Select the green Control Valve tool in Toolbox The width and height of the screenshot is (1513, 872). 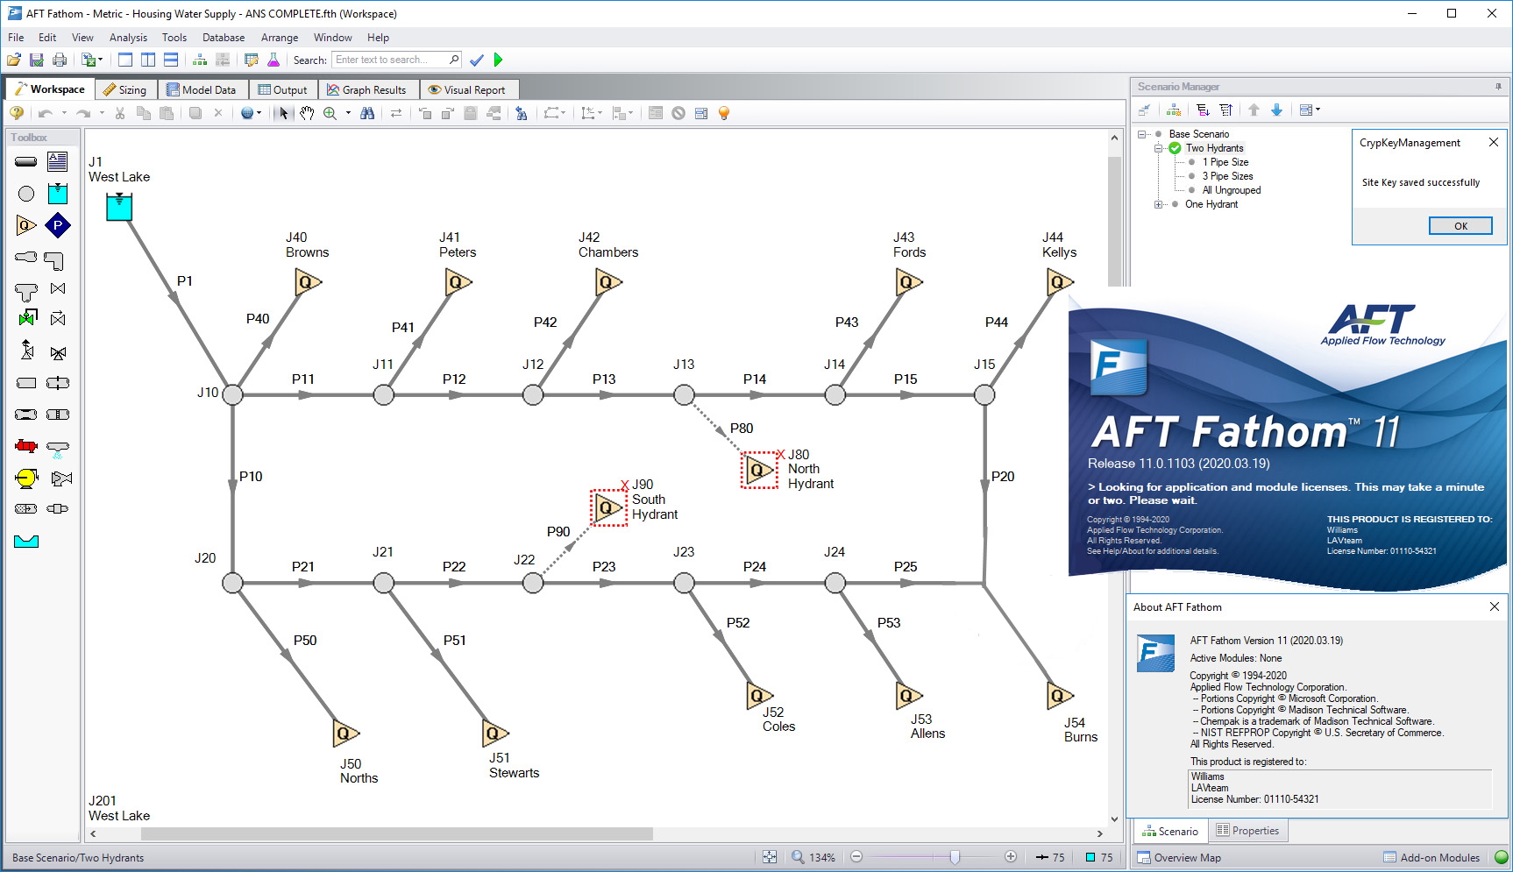pos(27,318)
